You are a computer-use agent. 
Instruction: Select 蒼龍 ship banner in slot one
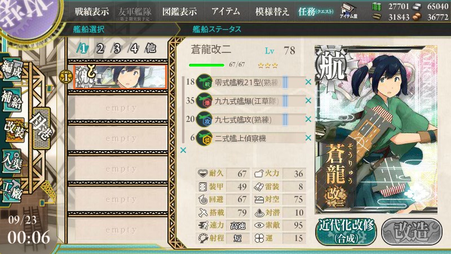pyautogui.click(x=120, y=77)
